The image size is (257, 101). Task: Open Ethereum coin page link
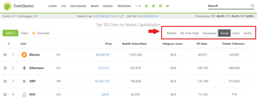tap(37, 68)
